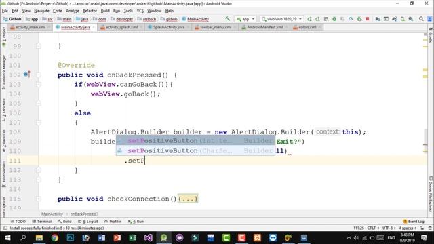Click the user account icon in toolbar
This screenshot has width=434, height=244.
(429, 19)
